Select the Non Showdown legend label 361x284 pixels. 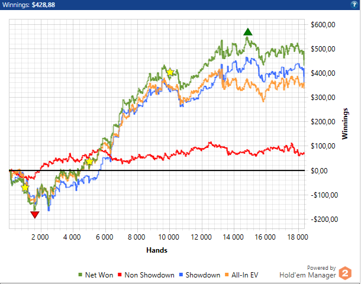coord(149,275)
